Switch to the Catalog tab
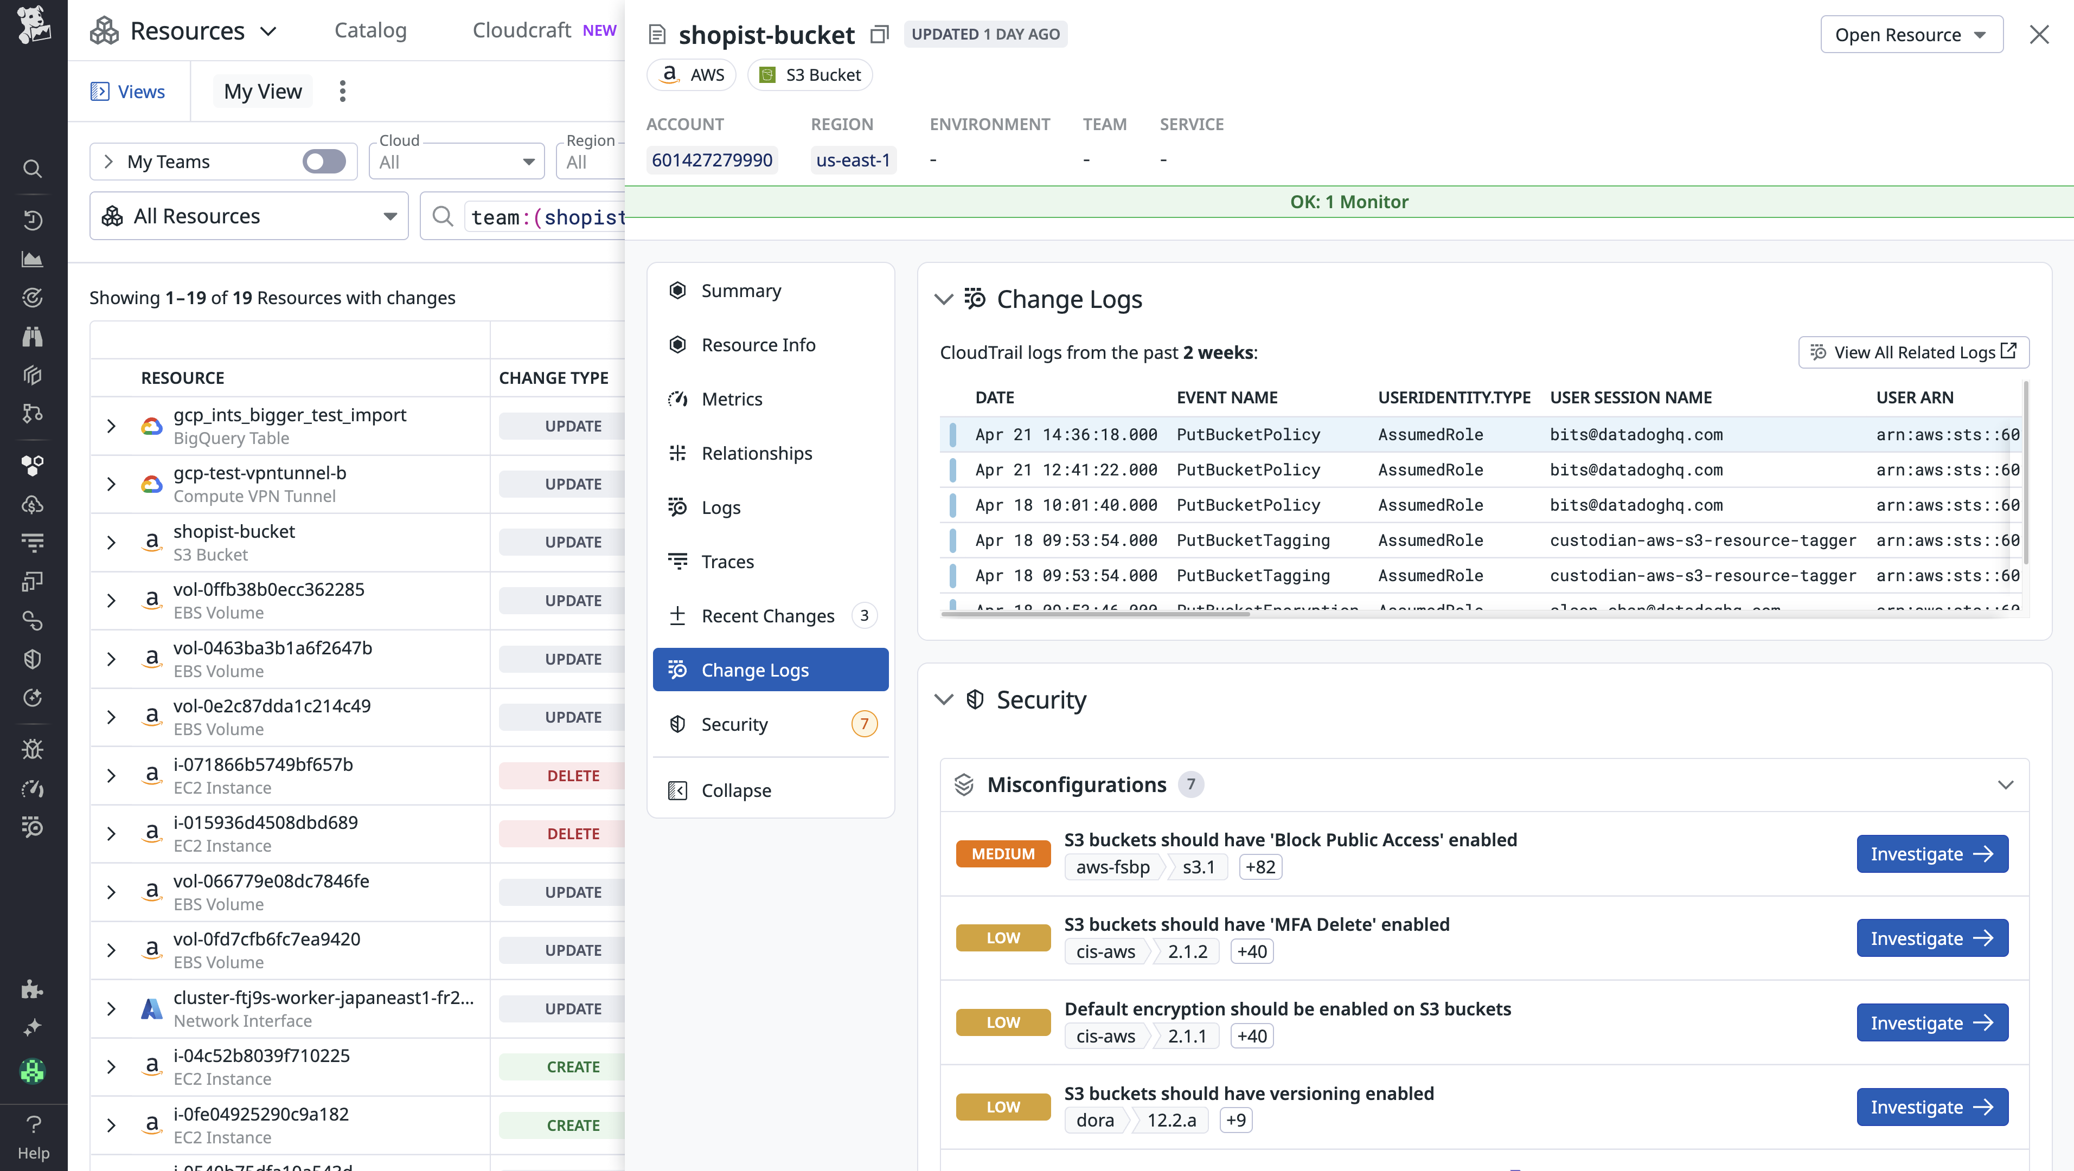The image size is (2074, 1171). [370, 30]
